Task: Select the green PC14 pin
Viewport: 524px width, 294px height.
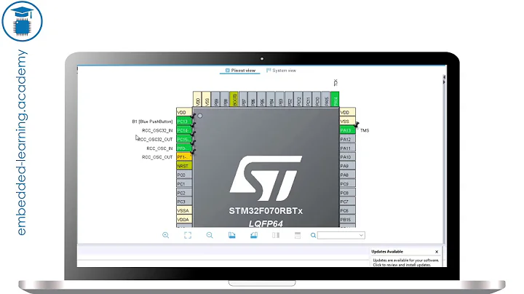Action: point(184,130)
